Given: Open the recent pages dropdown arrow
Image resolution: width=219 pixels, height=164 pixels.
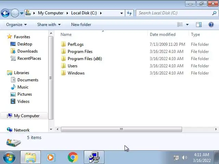Looking at the screenshot, I should [x=22, y=13].
